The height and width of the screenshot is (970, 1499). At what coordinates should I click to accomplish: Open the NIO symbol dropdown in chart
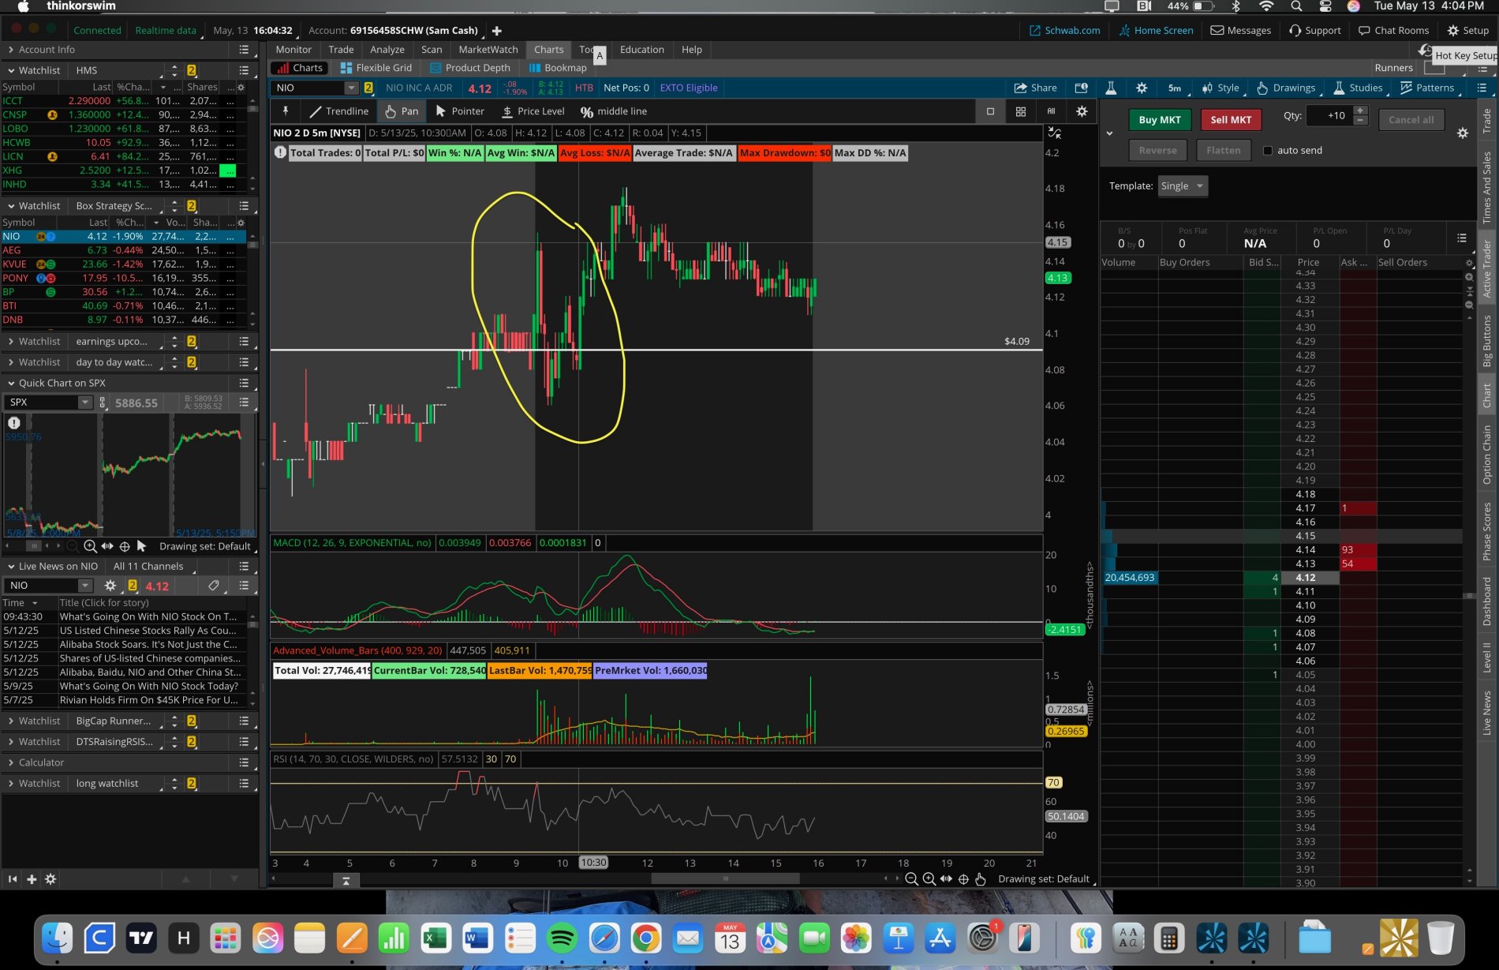coord(351,88)
